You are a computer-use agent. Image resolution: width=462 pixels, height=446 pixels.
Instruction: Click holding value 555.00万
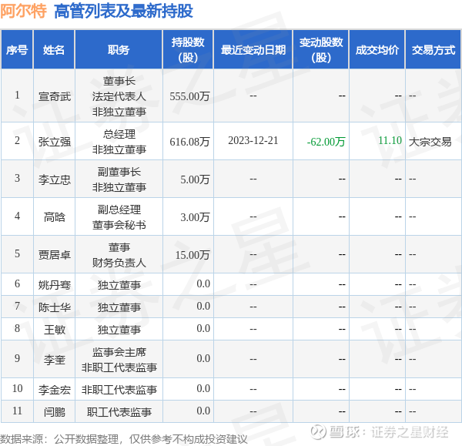pos(189,96)
